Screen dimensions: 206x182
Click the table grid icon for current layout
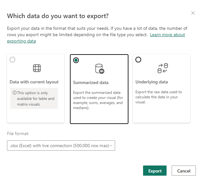click(37, 68)
